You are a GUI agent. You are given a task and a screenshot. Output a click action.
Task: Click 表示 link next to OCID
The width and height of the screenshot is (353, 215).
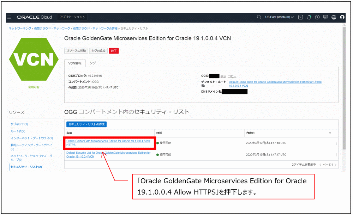coord(223,76)
